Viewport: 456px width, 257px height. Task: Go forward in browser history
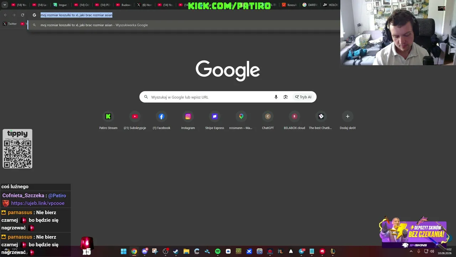click(x=14, y=15)
